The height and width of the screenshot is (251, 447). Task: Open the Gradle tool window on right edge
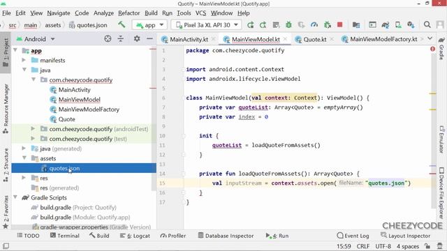[x=441, y=48]
